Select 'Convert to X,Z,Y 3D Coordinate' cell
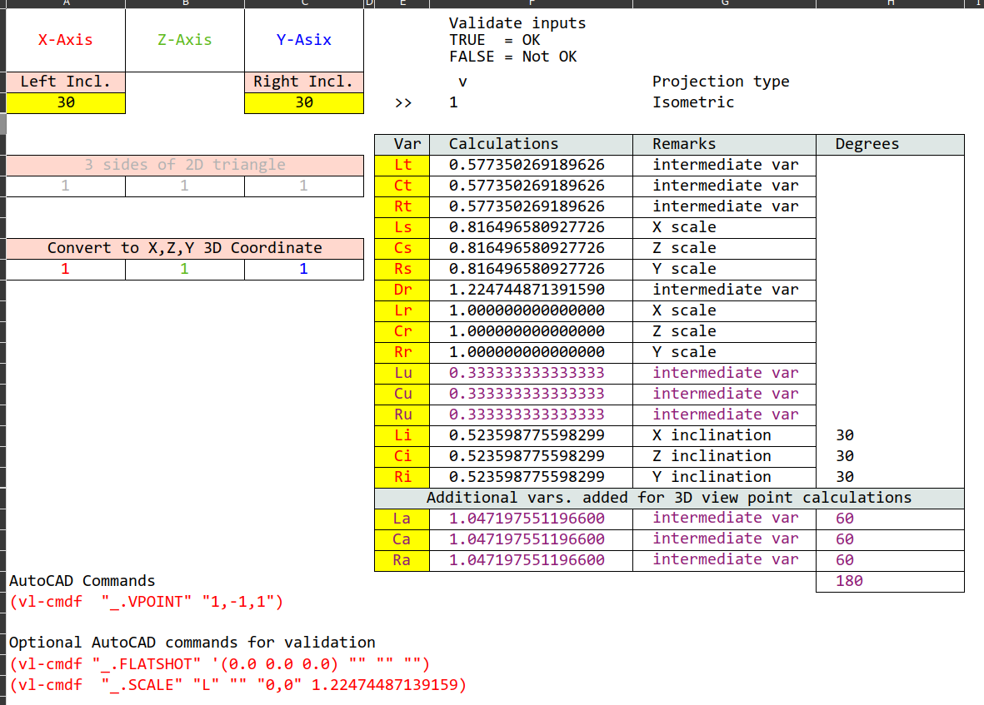 [x=185, y=249]
